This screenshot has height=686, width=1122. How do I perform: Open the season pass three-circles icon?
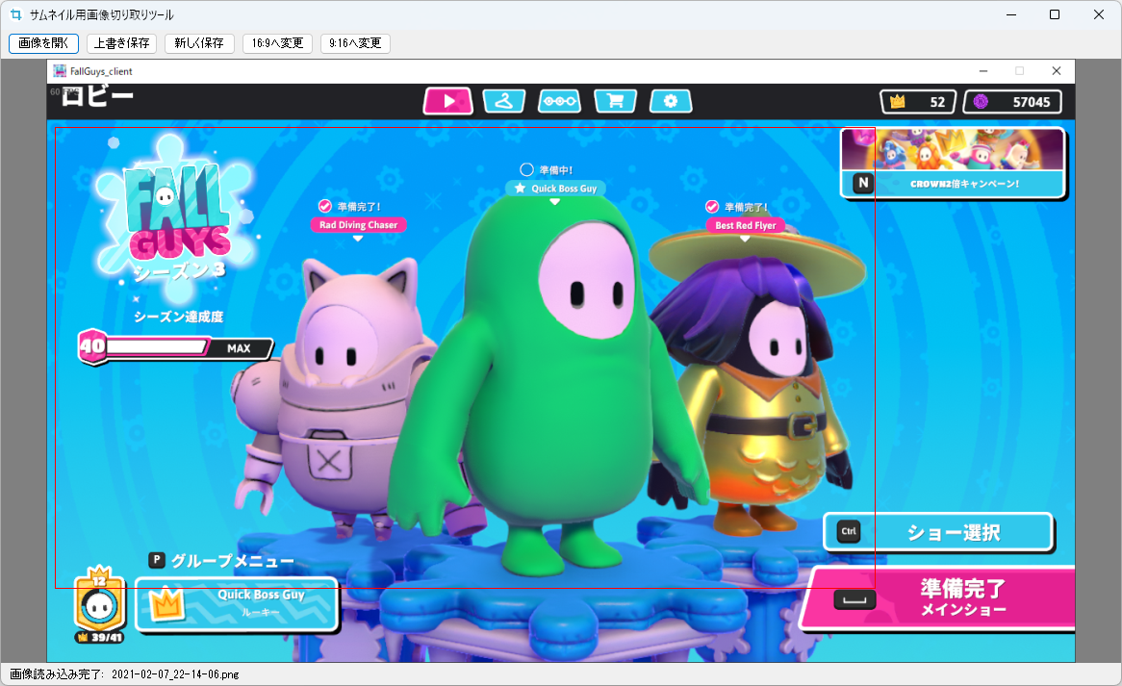[x=559, y=101]
